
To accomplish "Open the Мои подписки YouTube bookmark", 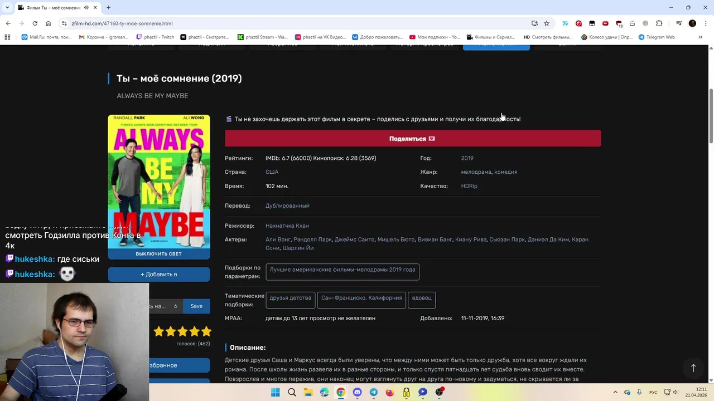I will (x=435, y=37).
